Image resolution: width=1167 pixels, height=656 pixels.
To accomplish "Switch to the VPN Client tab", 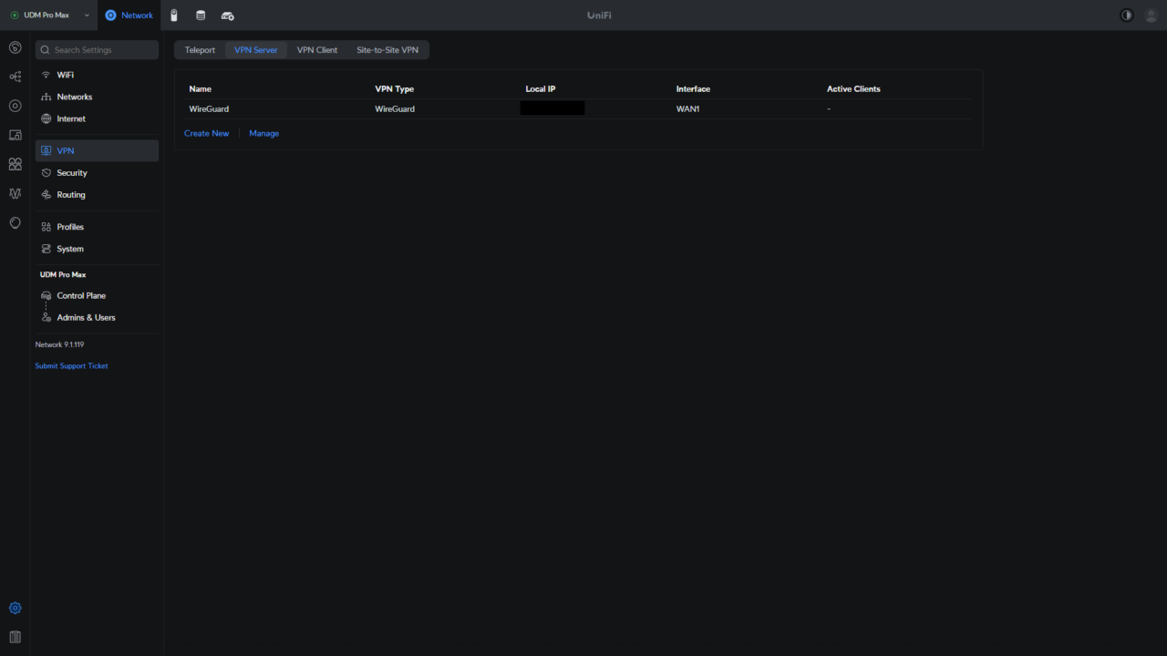I will click(317, 50).
